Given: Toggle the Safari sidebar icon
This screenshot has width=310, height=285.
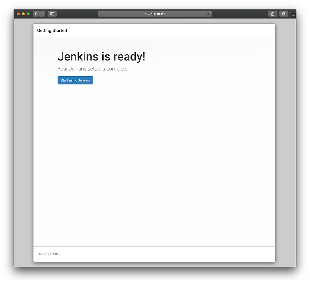Looking at the screenshot, I should (x=52, y=14).
